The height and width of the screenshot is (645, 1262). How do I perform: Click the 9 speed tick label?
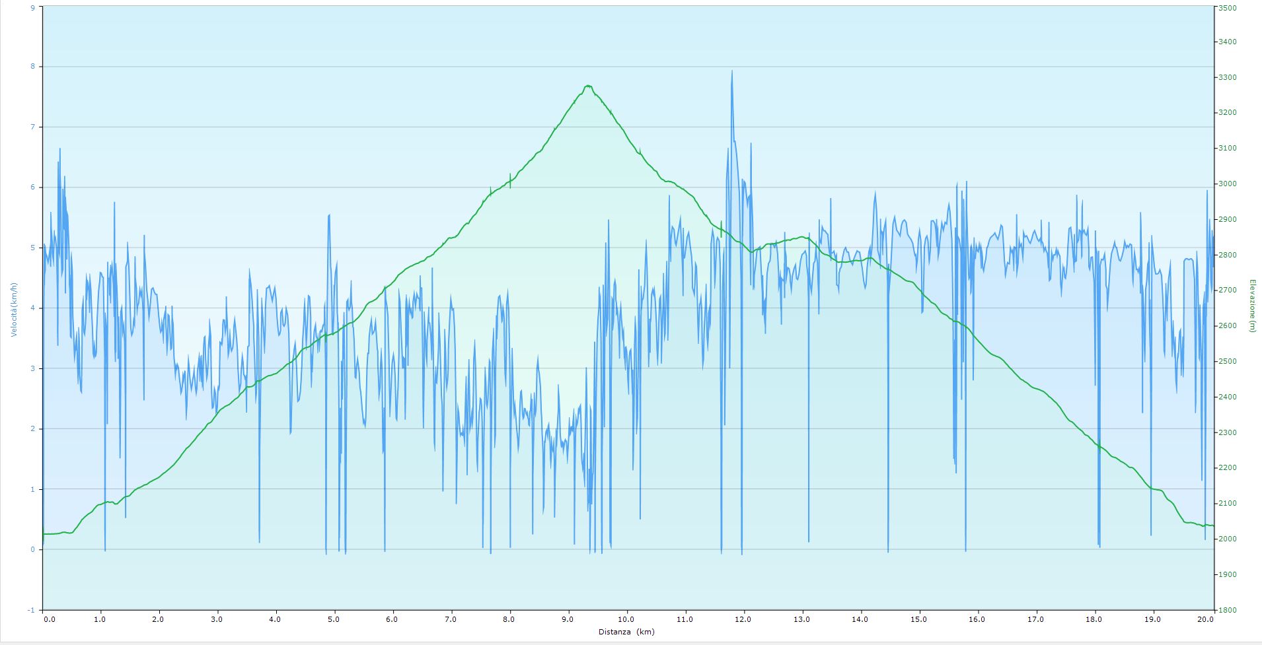tap(33, 7)
